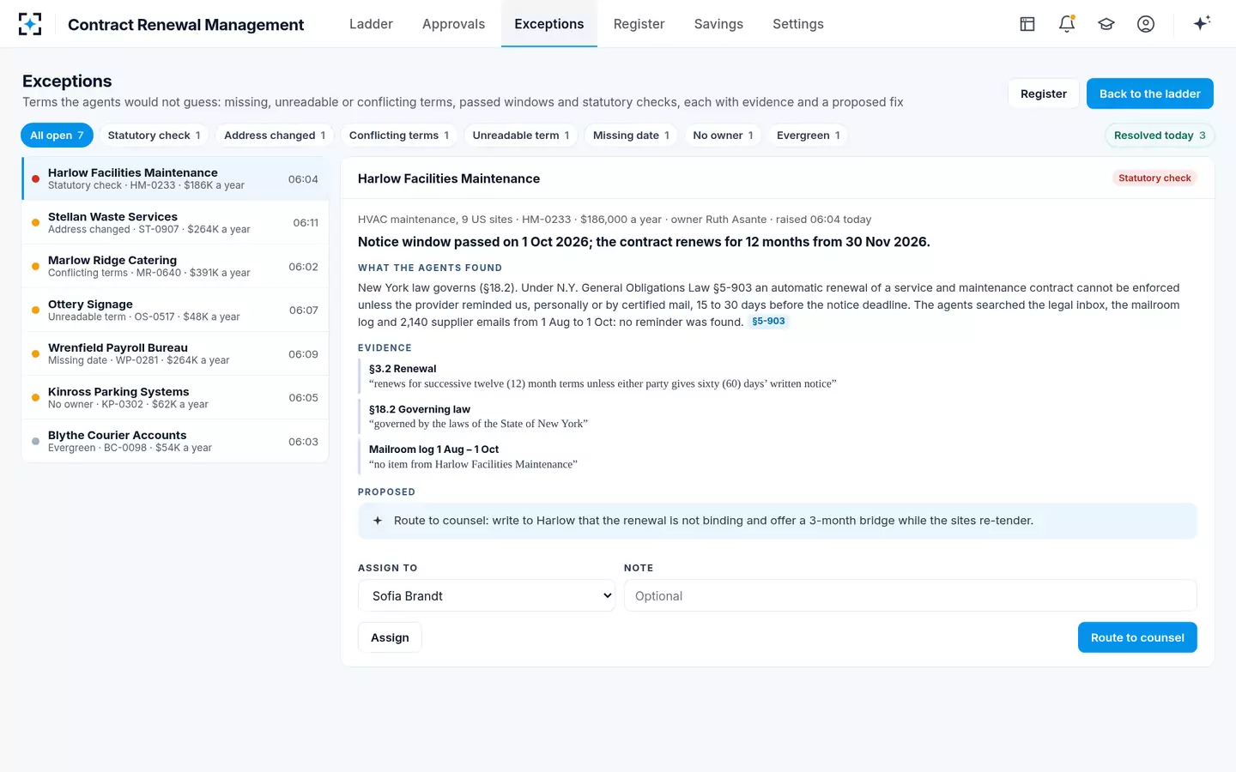Select the Exceptions tab

click(x=549, y=24)
